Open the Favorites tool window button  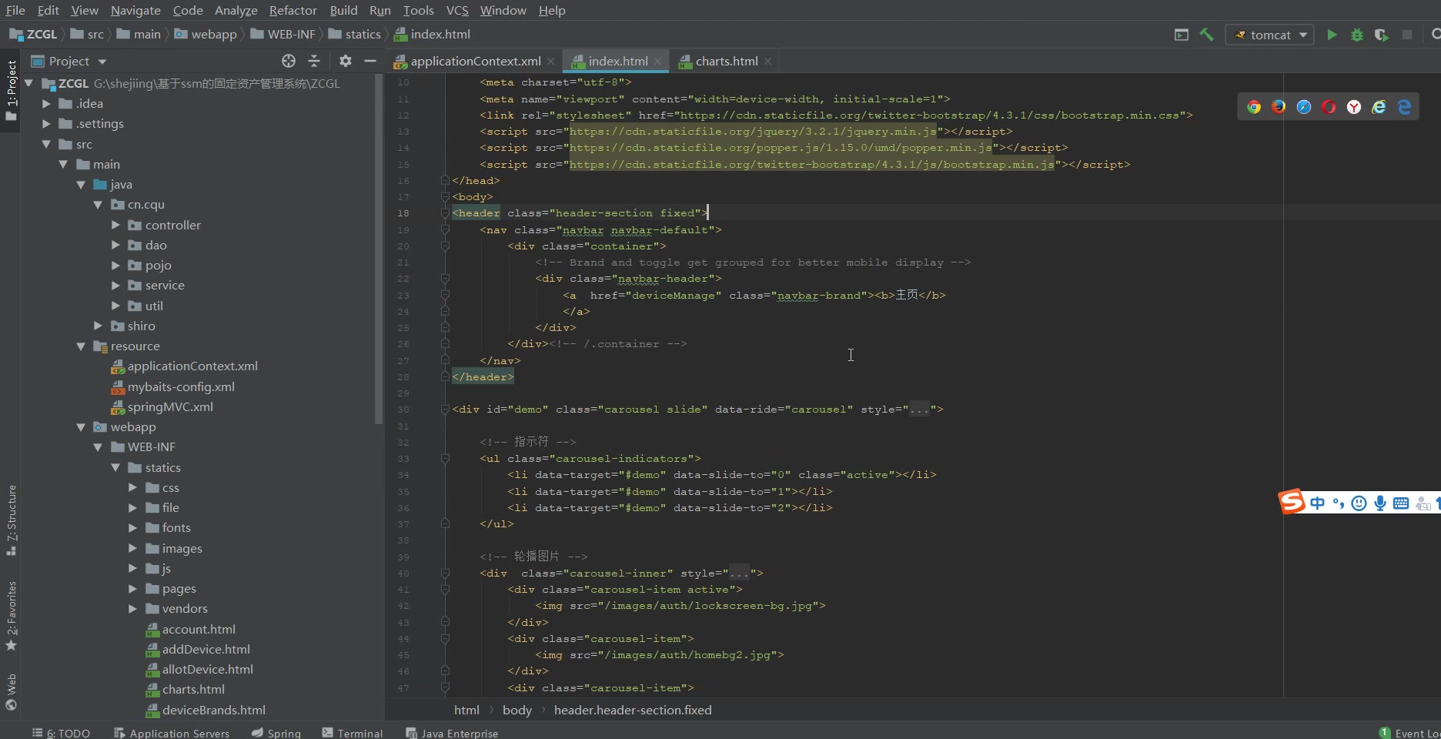point(11,615)
